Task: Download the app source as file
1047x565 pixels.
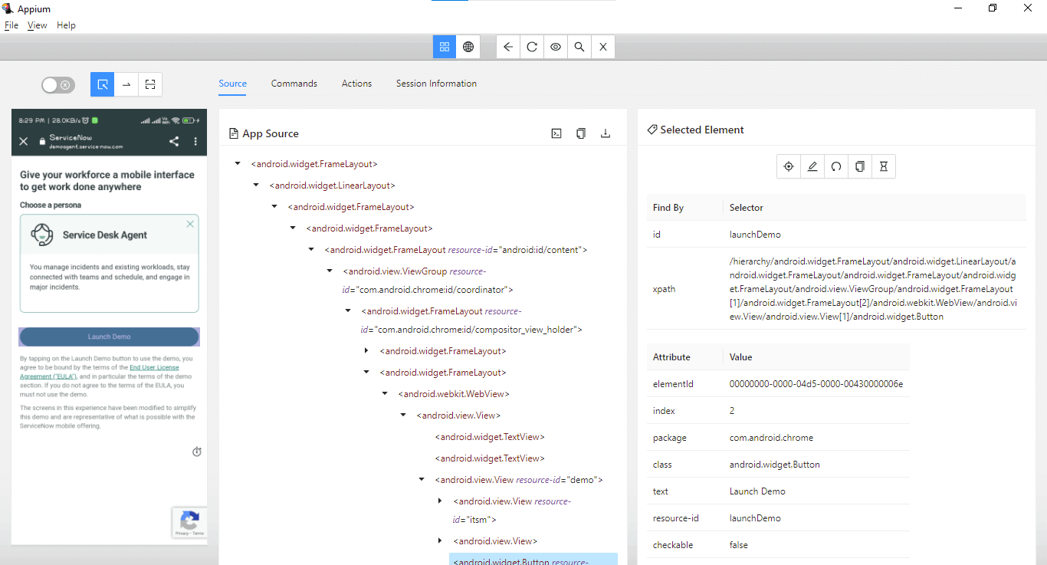Action: tap(605, 133)
